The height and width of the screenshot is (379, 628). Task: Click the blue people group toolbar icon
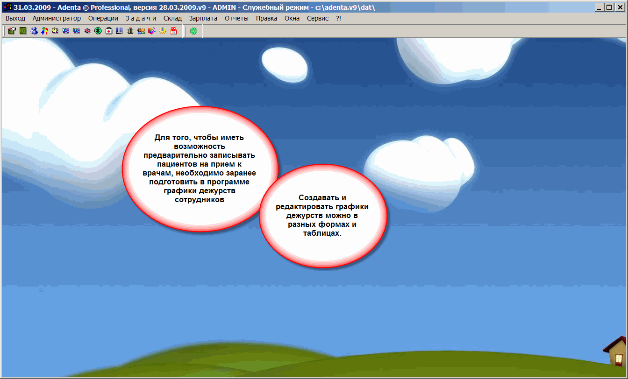(34, 31)
